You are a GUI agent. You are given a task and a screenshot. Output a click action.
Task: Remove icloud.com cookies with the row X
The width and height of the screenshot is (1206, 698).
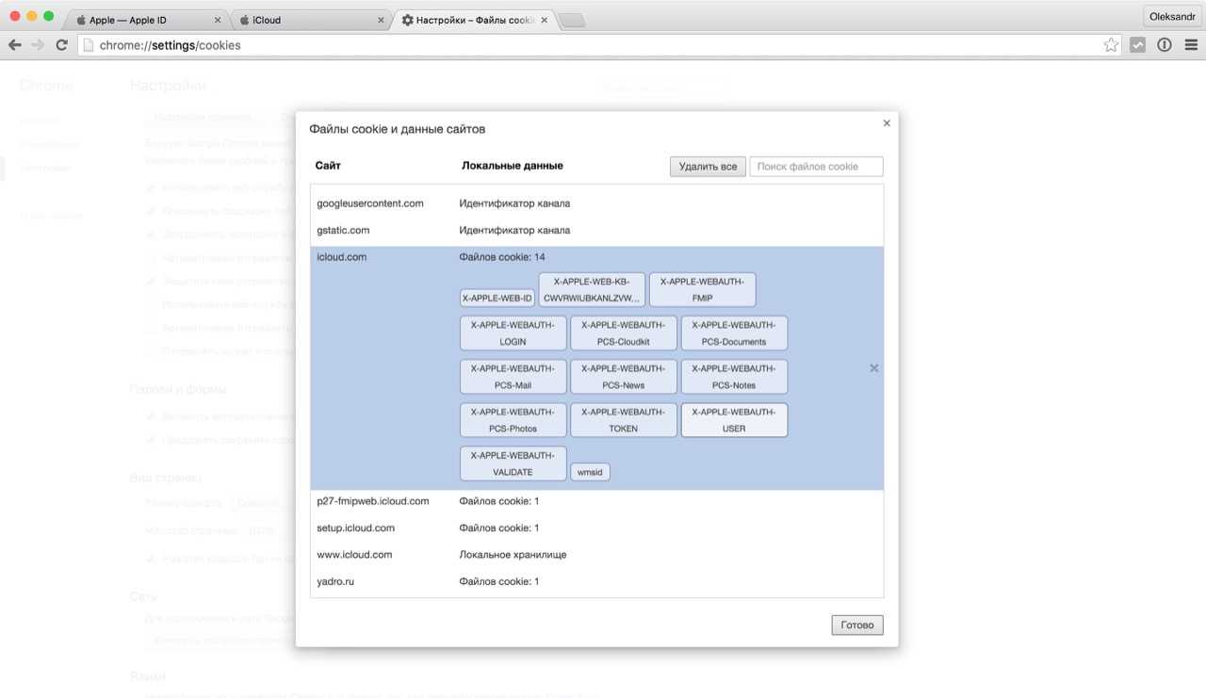coord(873,368)
